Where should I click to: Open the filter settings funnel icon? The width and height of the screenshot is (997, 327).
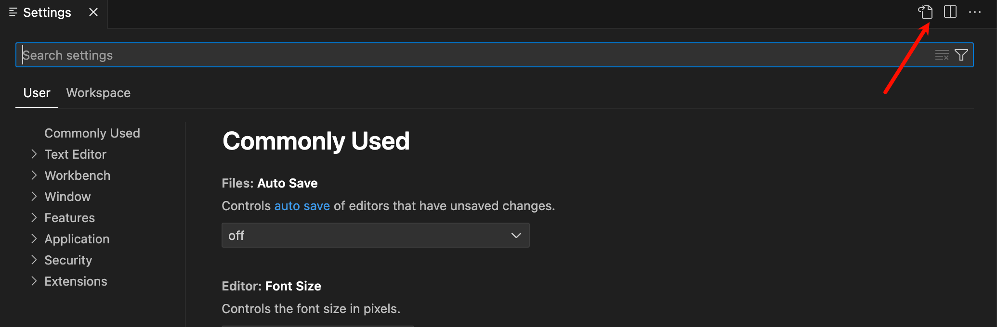(x=961, y=55)
